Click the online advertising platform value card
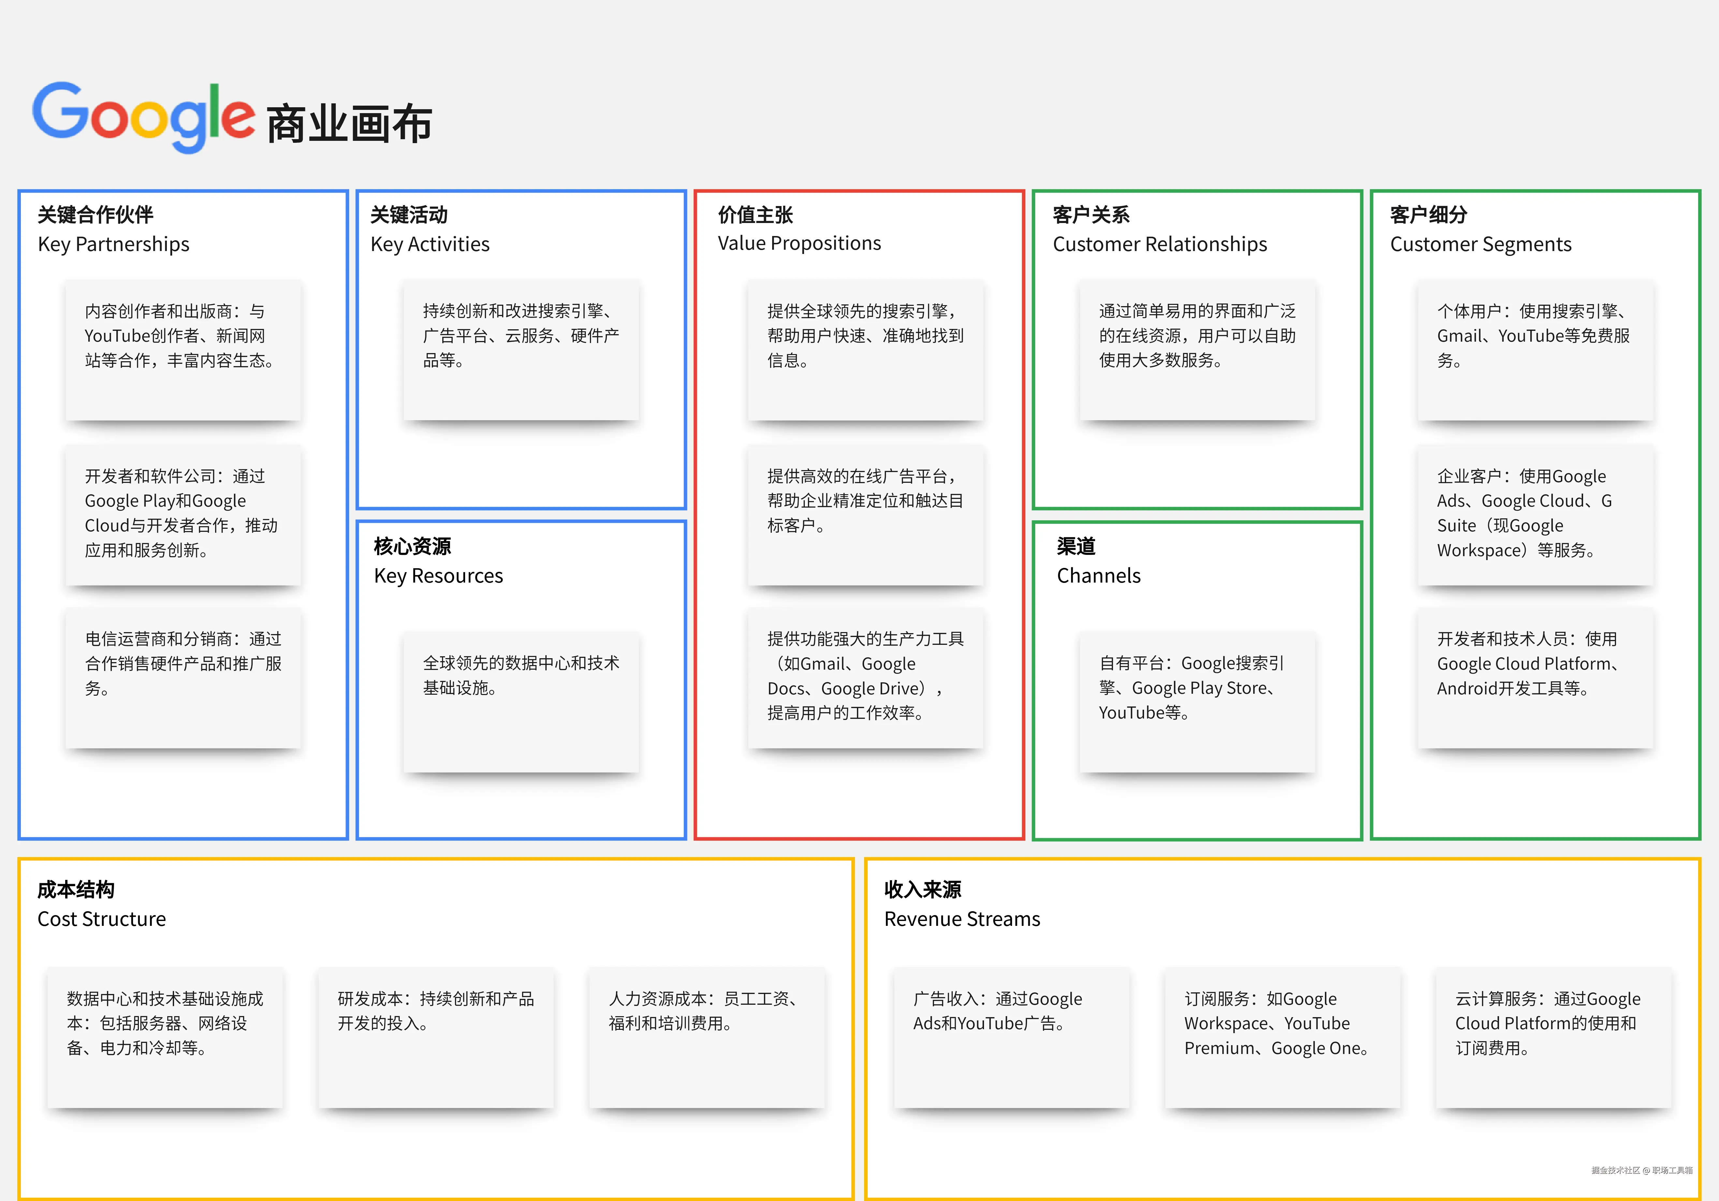The image size is (1719, 1201). tap(865, 514)
